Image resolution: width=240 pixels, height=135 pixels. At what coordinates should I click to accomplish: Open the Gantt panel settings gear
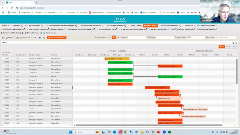(233, 43)
